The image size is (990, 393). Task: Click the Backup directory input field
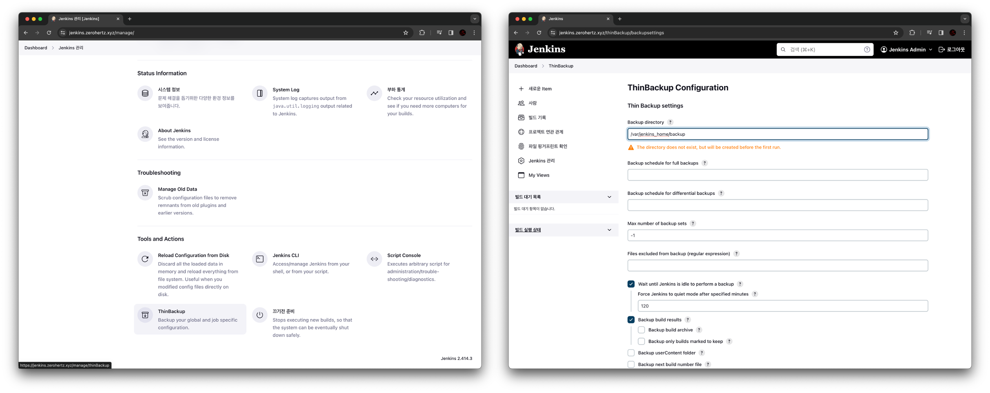[778, 134]
